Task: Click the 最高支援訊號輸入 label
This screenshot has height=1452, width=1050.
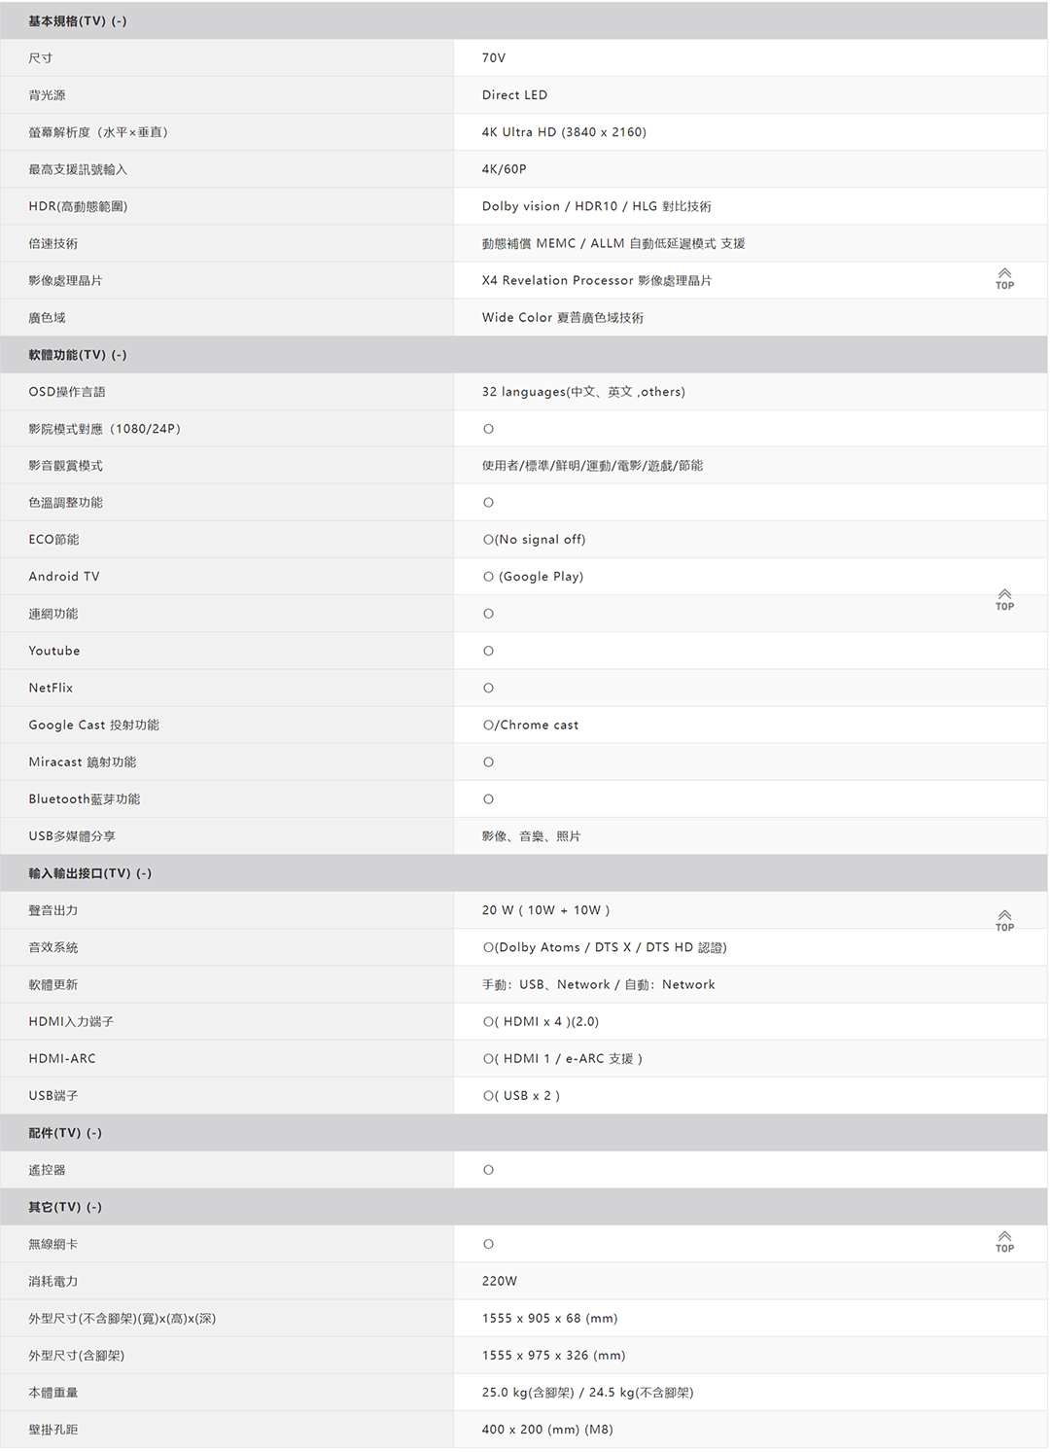Action: pyautogui.click(x=78, y=169)
